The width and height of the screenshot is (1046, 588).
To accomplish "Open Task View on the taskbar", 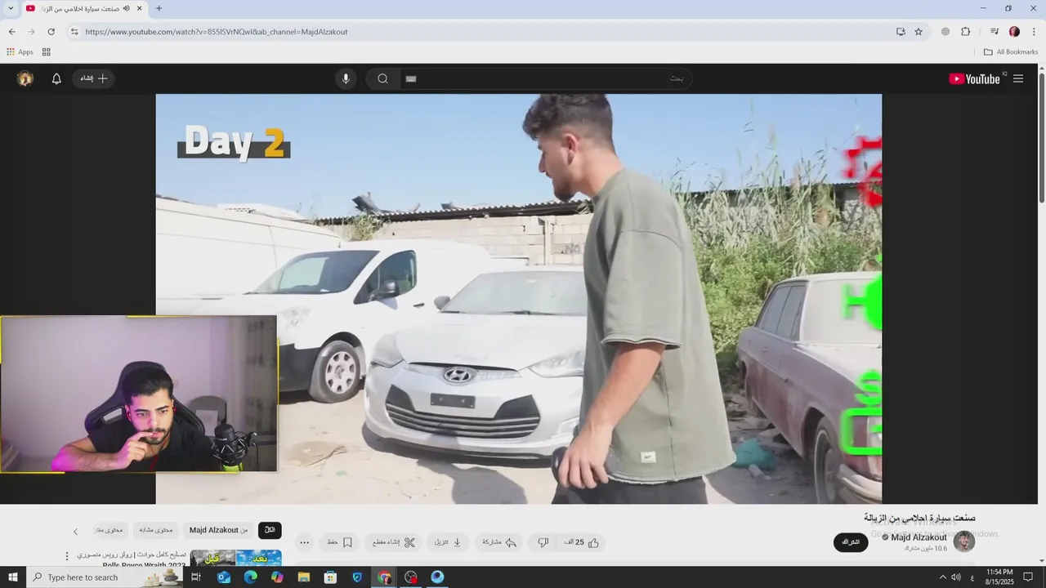I will (x=196, y=577).
